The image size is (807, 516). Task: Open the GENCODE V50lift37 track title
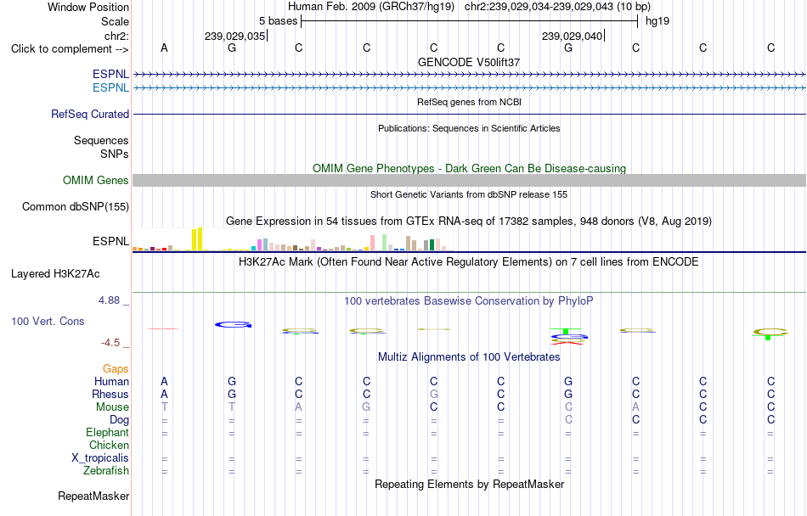(x=469, y=62)
